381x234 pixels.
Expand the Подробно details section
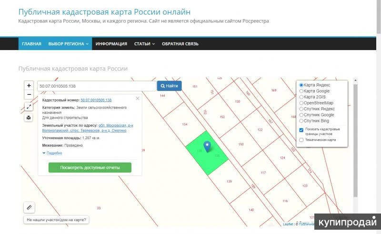(52, 153)
